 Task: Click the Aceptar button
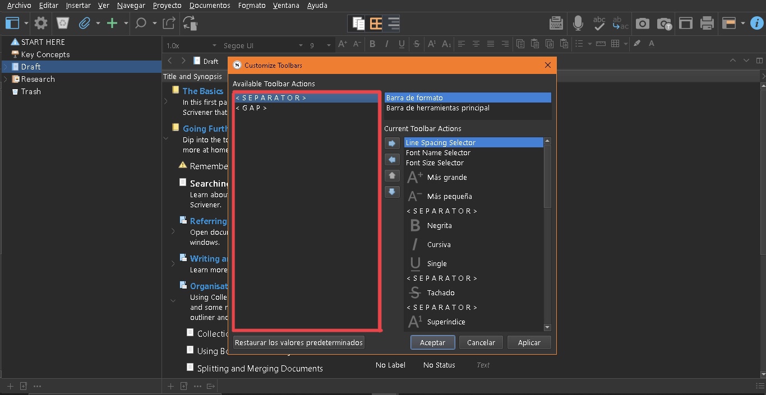click(432, 342)
